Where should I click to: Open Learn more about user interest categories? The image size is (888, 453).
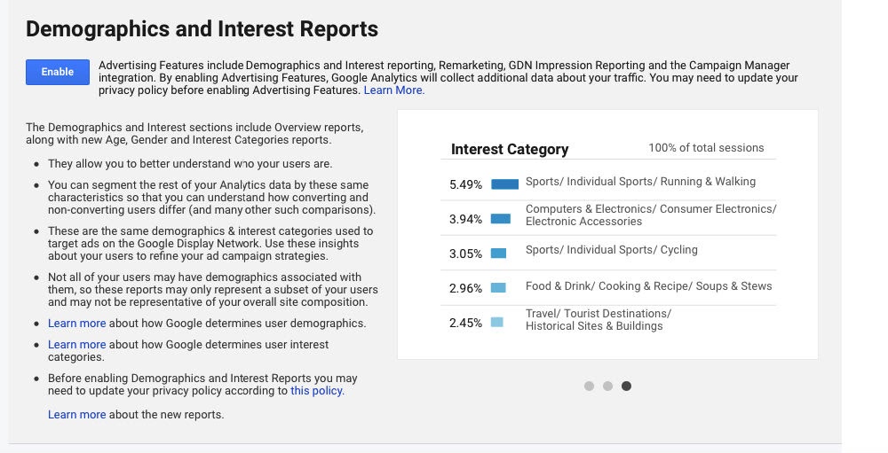(76, 345)
